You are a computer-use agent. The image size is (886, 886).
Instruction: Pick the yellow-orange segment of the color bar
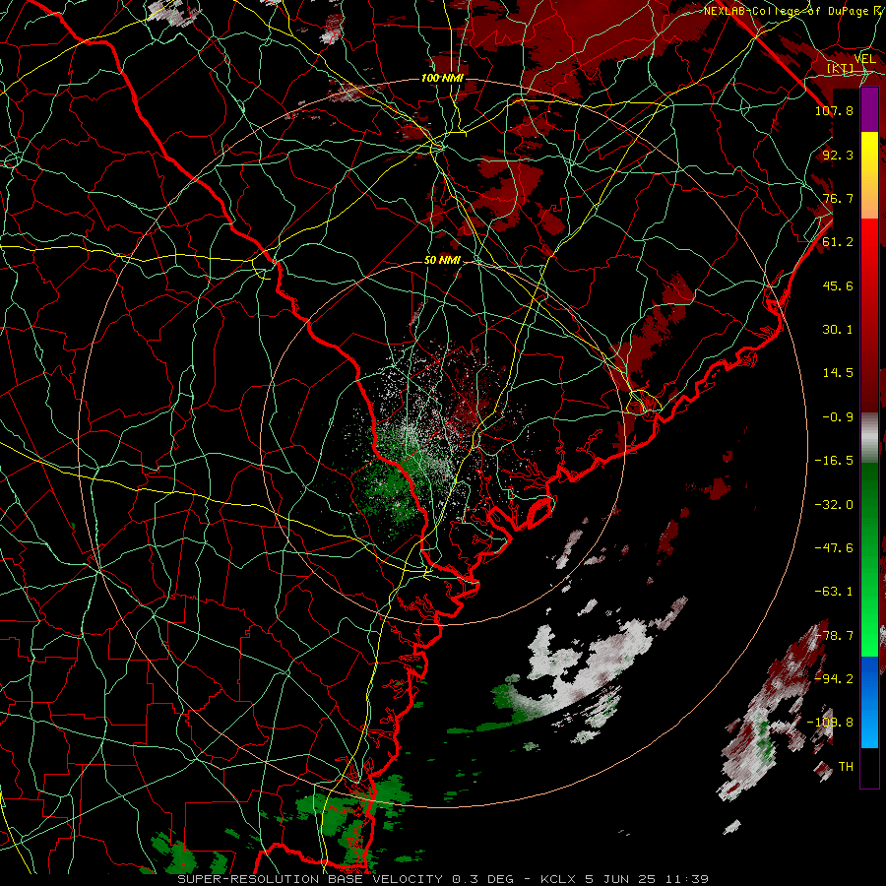(x=869, y=175)
